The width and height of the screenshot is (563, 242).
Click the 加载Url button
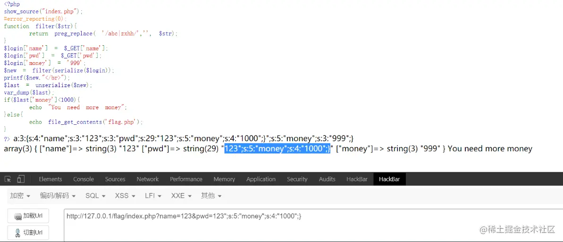click(28, 216)
